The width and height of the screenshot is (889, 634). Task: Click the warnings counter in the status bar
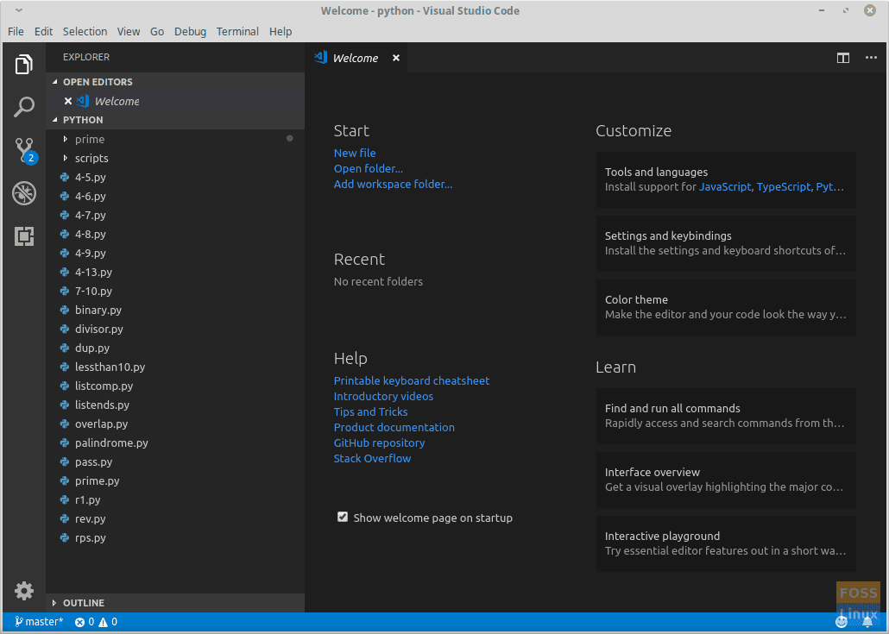point(107,621)
